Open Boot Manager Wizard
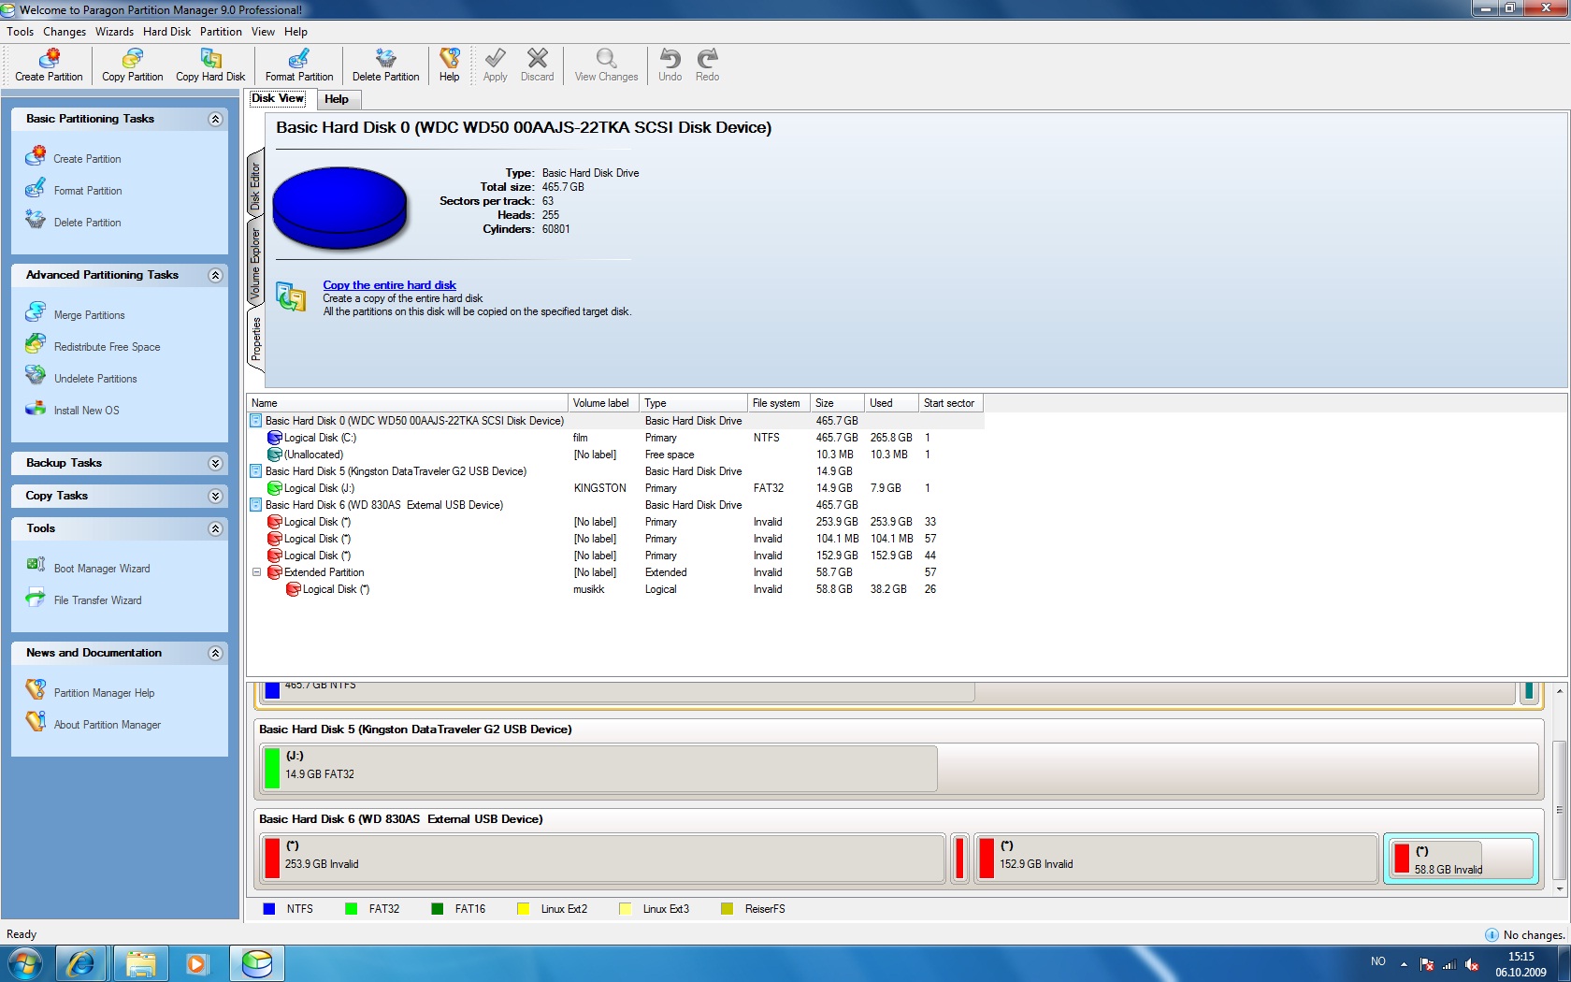The width and height of the screenshot is (1571, 982). (101, 569)
